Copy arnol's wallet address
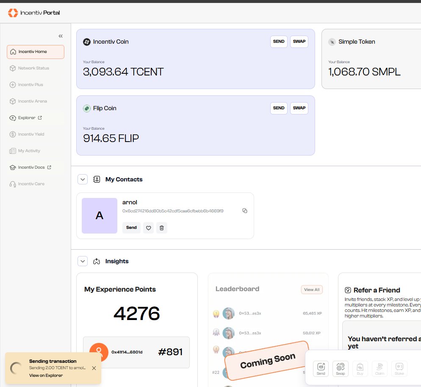 tap(245, 210)
